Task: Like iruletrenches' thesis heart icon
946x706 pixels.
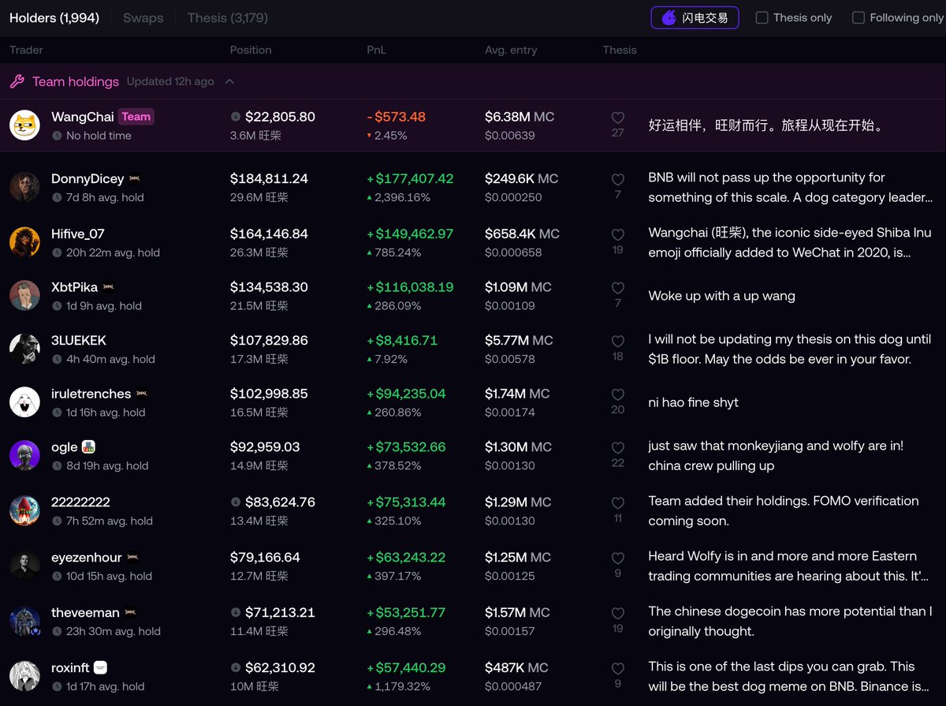Action: [x=618, y=395]
